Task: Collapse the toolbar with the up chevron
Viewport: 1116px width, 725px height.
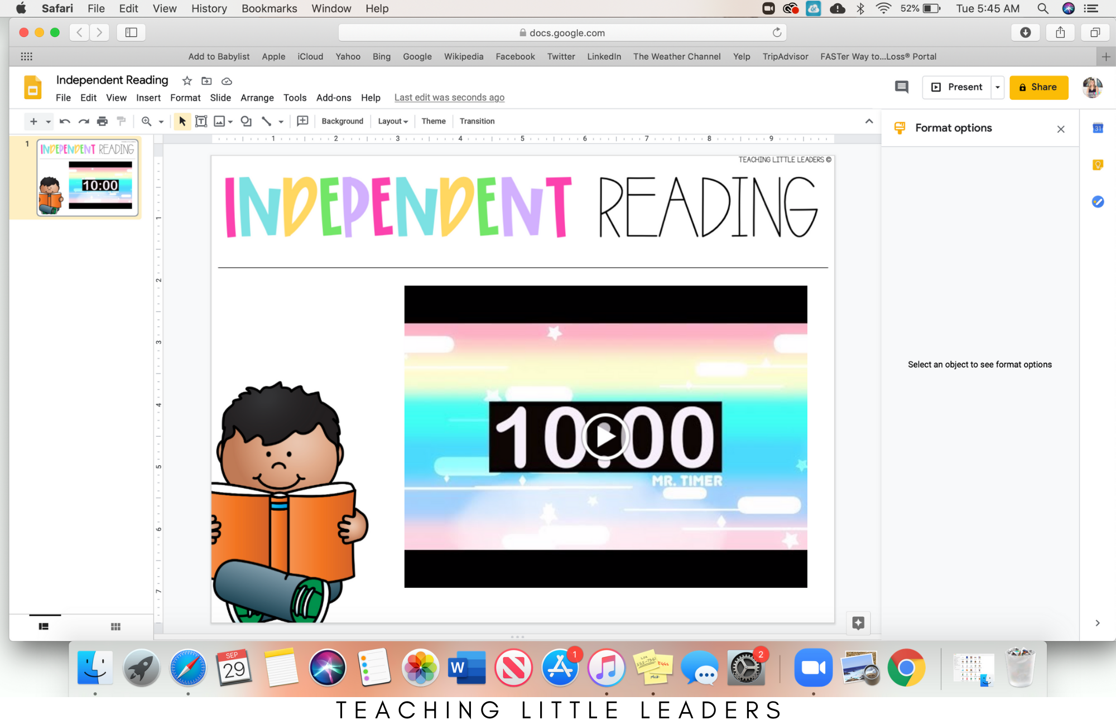Action: coord(869,121)
